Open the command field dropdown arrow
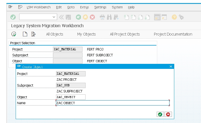Screen dimensions: 201x123 [x=54, y=17]
